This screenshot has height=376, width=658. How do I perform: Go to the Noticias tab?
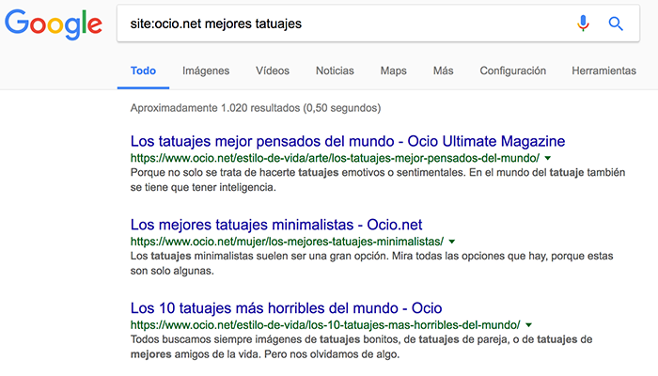[x=335, y=70]
